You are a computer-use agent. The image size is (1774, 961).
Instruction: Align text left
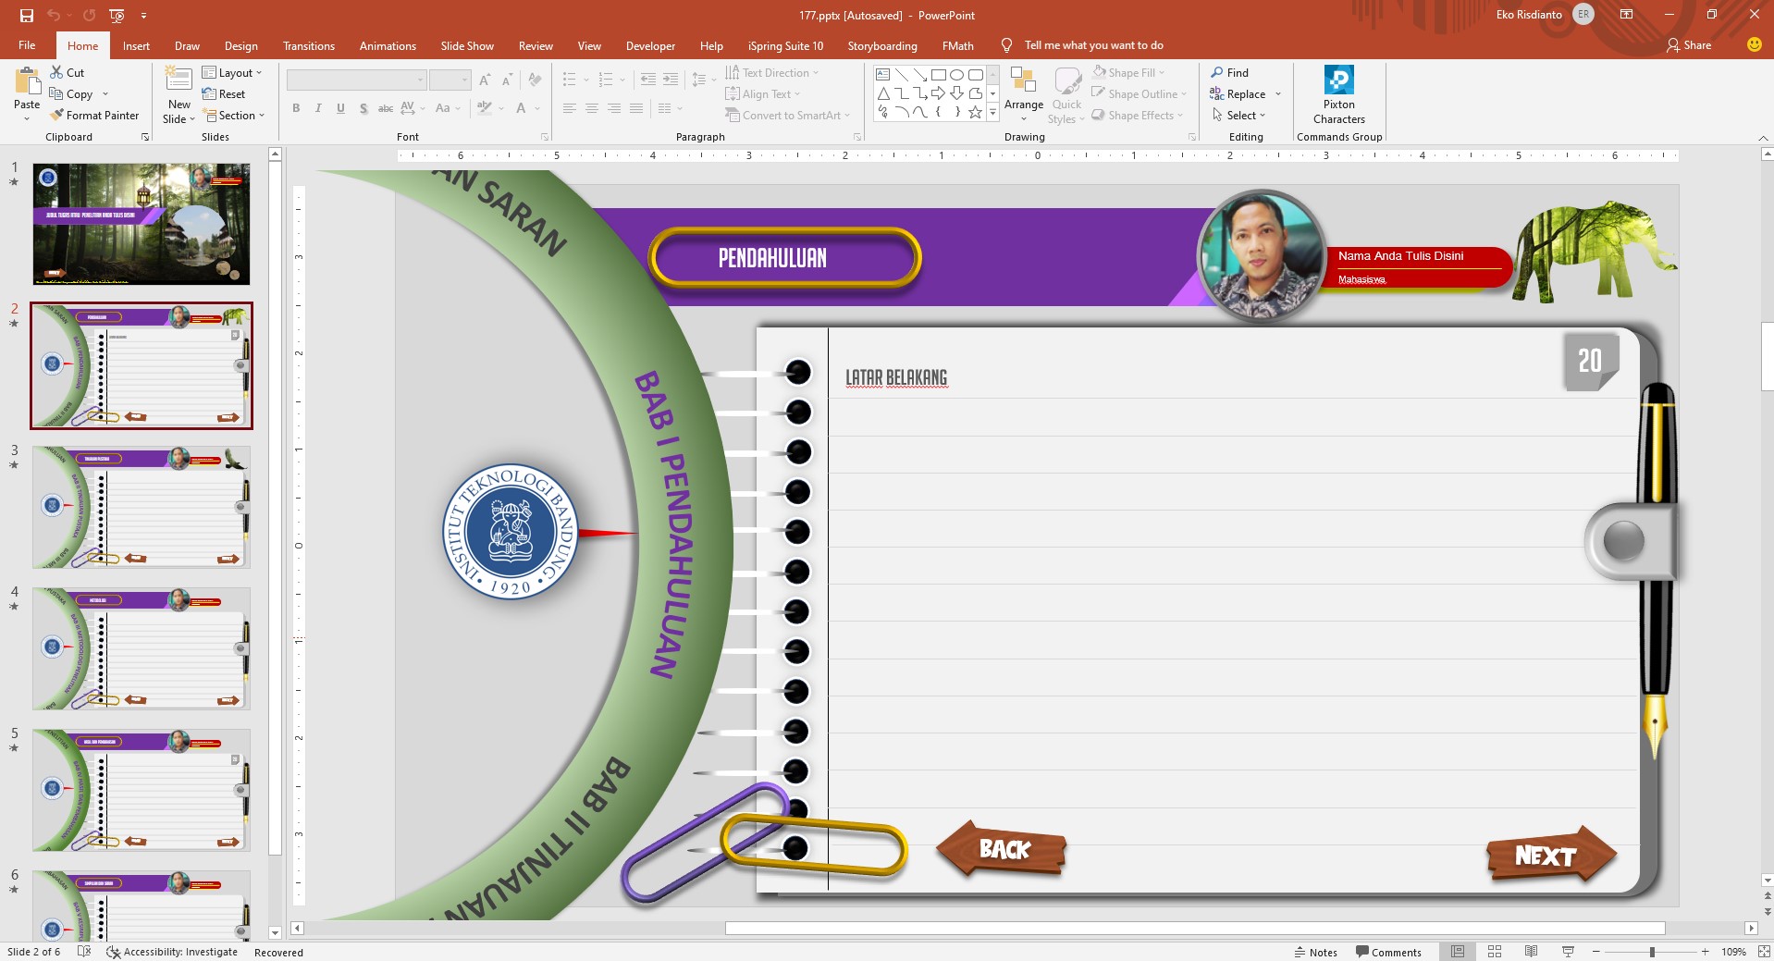click(569, 108)
